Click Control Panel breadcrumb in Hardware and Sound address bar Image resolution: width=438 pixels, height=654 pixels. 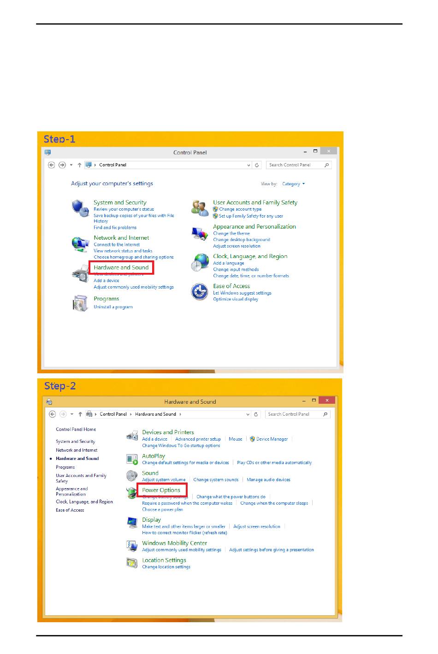[x=113, y=414]
